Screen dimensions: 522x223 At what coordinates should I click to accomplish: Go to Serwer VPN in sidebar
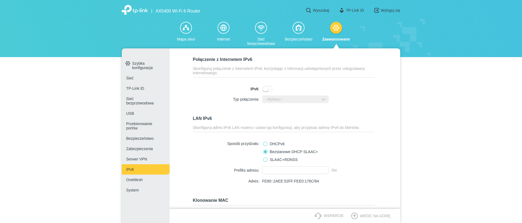(x=136, y=159)
